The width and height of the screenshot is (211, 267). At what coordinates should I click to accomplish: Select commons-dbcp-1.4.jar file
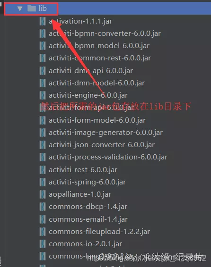pos(88,207)
